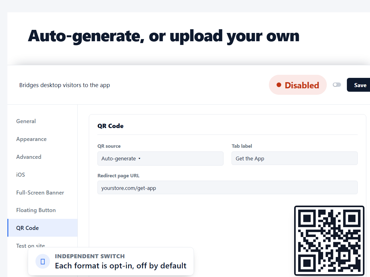The height and width of the screenshot is (277, 370).
Task: Open the QR source dropdown
Action: click(x=160, y=159)
